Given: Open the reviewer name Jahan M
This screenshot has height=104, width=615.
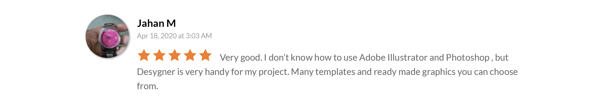Looking at the screenshot, I should point(156,23).
